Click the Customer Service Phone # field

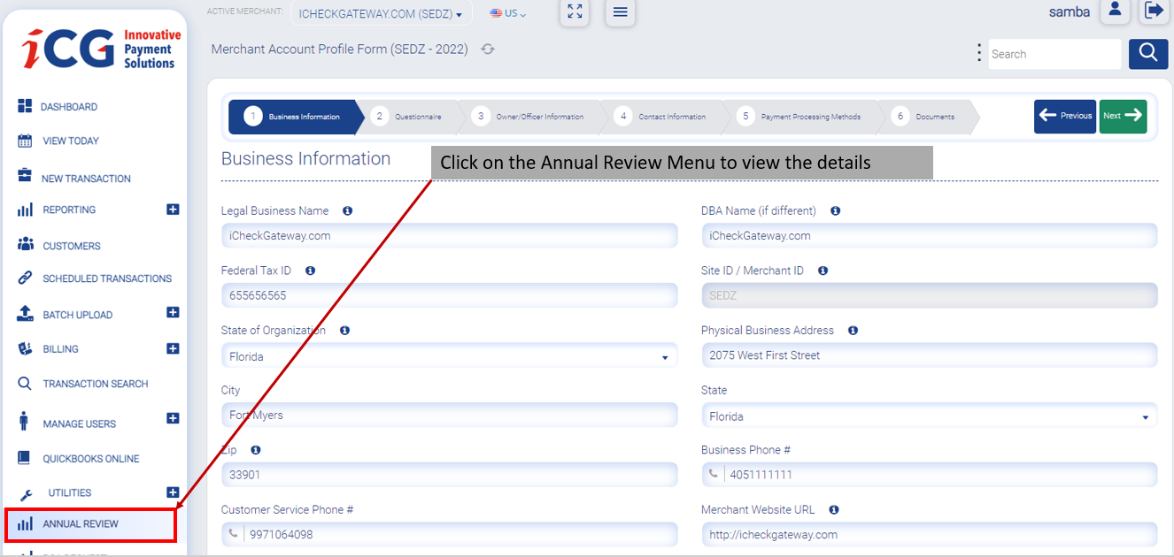tap(449, 535)
